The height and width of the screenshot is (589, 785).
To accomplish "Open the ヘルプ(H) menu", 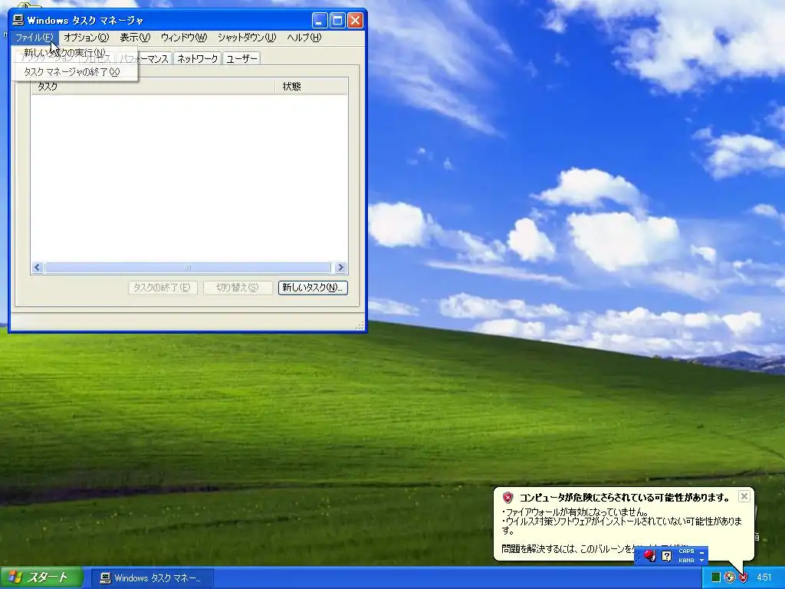I will coord(304,38).
